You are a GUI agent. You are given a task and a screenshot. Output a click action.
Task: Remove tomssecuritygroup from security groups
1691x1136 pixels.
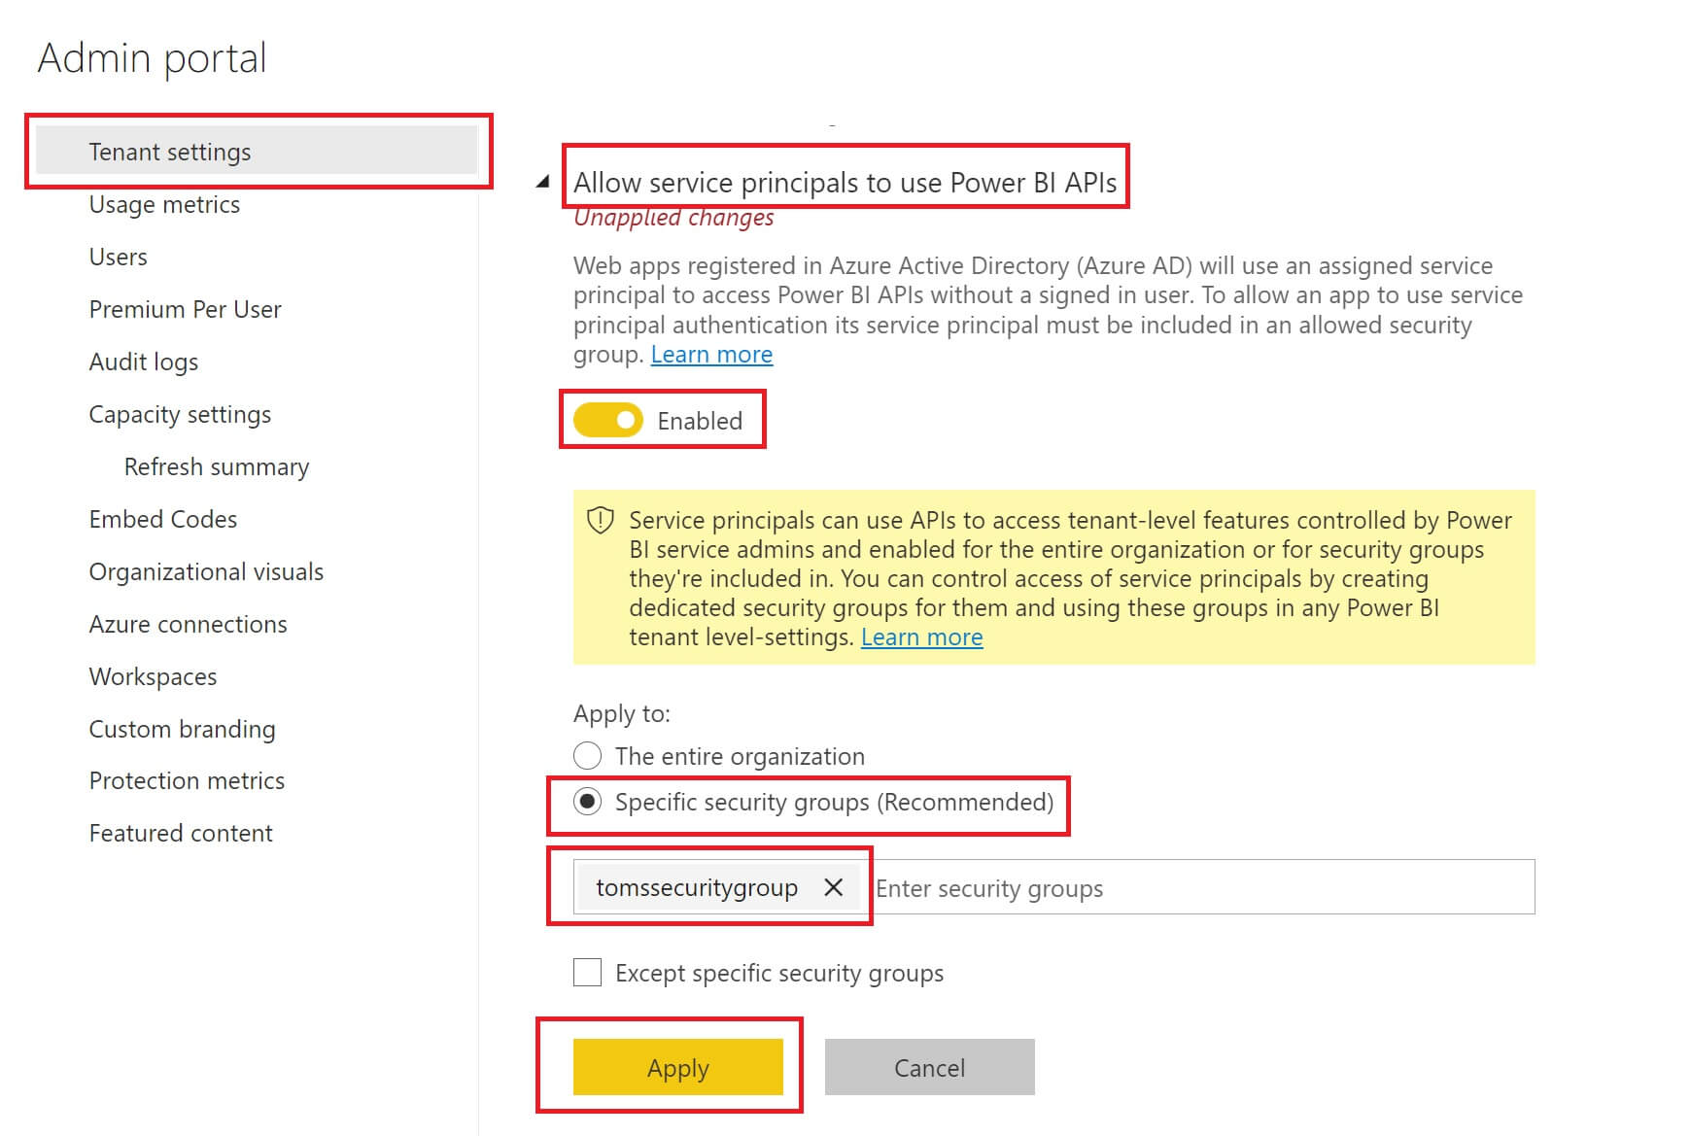click(x=834, y=887)
